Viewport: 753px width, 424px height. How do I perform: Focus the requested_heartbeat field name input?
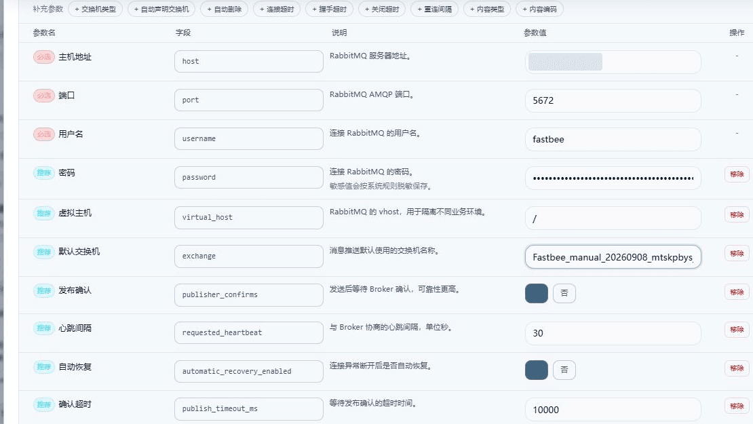tap(249, 332)
